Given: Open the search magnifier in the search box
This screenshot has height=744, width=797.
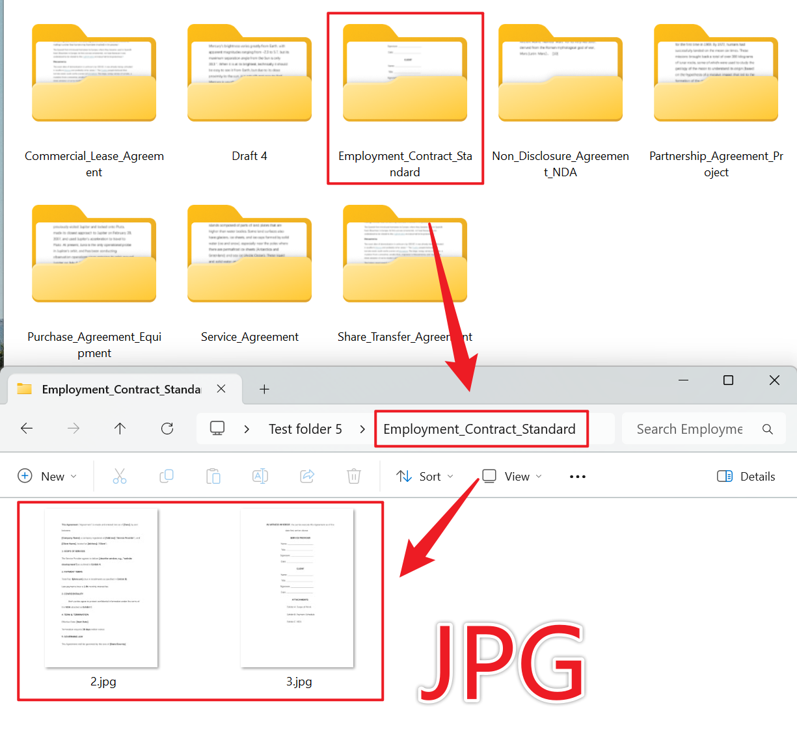Looking at the screenshot, I should (767, 429).
